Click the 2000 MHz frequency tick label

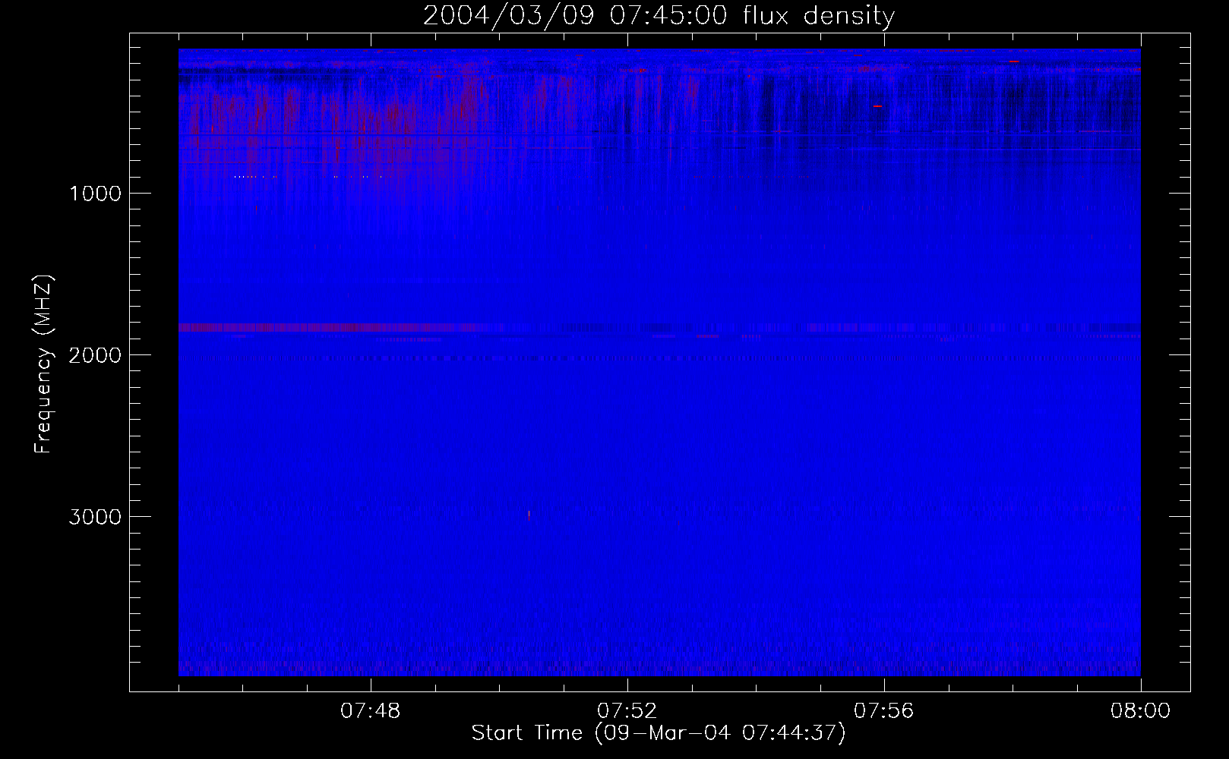(95, 355)
